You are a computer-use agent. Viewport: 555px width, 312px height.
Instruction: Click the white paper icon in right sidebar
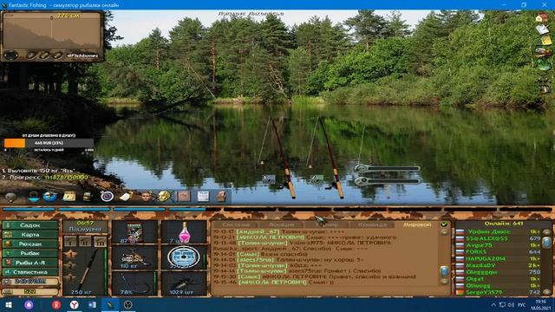pyautogui.click(x=542, y=29)
